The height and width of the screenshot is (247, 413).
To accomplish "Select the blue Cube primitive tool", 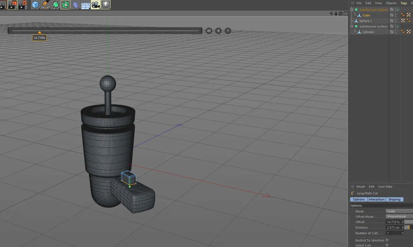I will click(35, 5).
